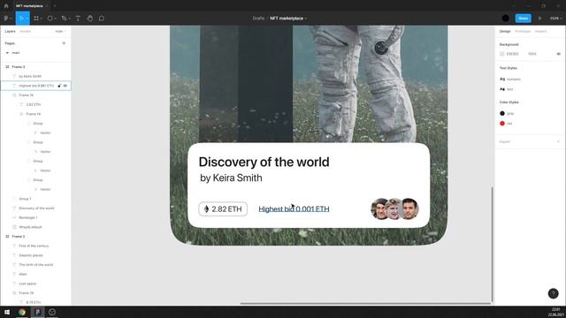
Task: Select the Pen tool
Action: tap(64, 18)
